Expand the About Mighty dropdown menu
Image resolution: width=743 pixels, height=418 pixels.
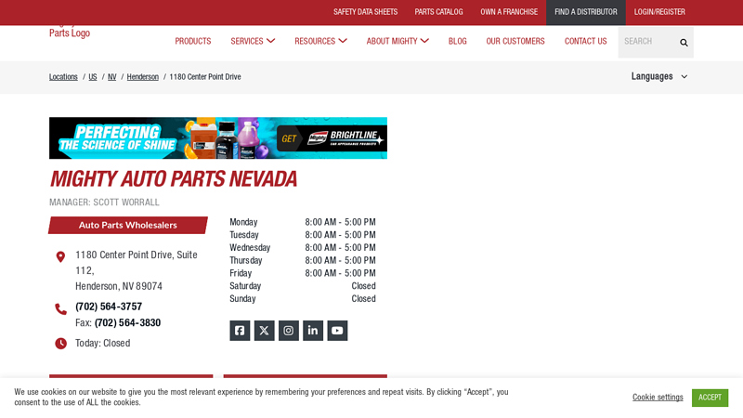click(398, 41)
